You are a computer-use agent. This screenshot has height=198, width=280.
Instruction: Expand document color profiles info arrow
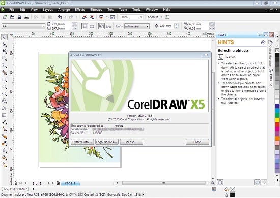click(143, 194)
